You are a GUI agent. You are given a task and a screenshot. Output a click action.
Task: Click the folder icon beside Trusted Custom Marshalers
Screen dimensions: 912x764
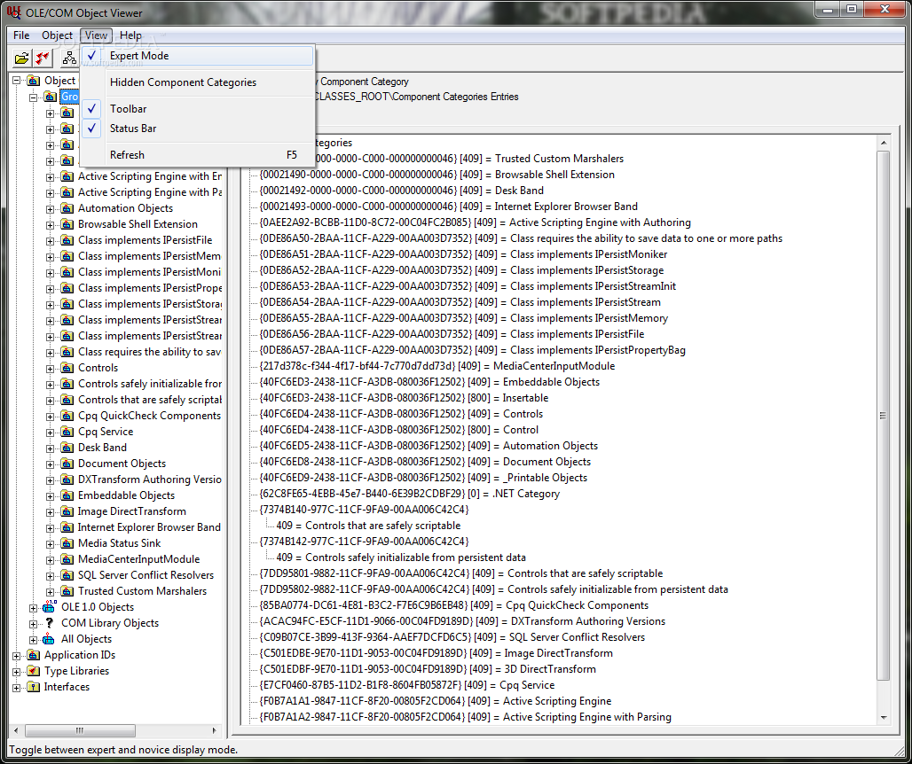[x=67, y=591]
